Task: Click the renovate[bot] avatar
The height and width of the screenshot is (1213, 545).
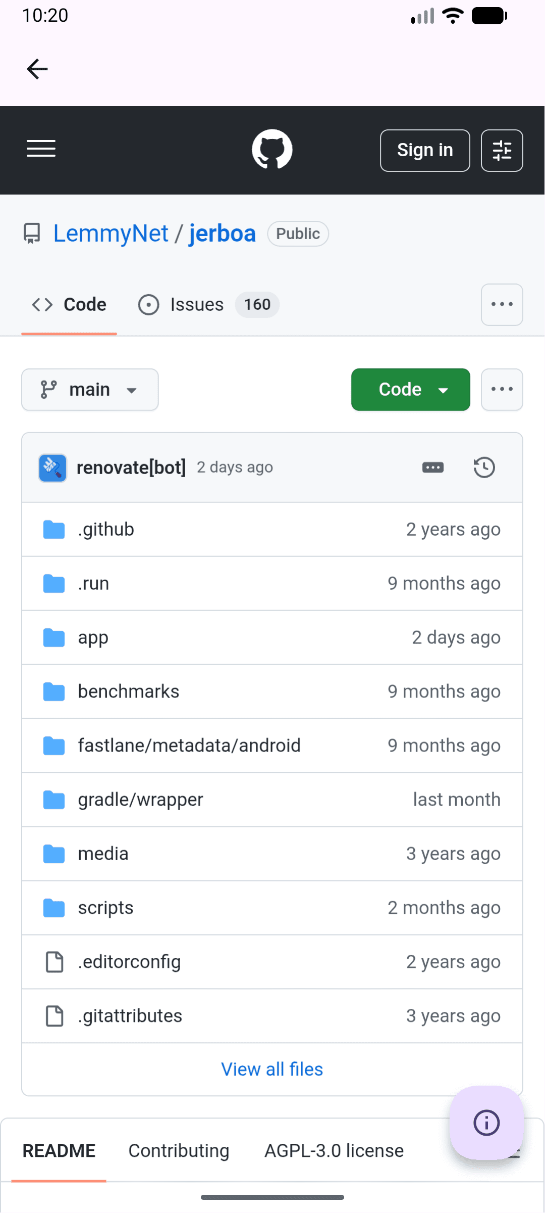Action: [53, 468]
